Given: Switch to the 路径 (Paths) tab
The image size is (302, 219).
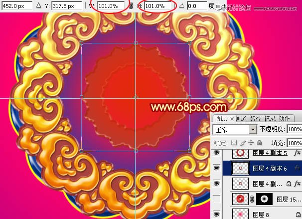Looking at the screenshot, I should pyautogui.click(x=256, y=118).
